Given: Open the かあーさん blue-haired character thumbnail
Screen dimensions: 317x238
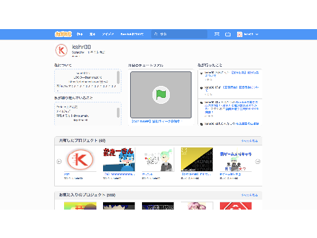Looking at the screenshot, I should point(119,159).
